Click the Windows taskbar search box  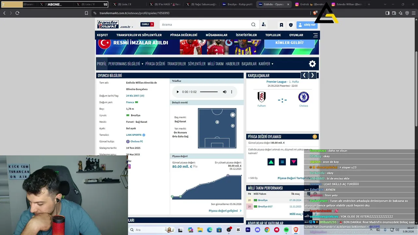click(x=152, y=230)
